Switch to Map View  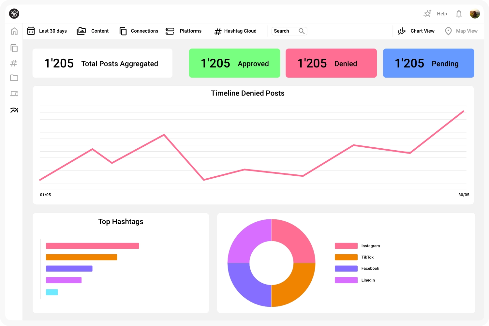[461, 31]
